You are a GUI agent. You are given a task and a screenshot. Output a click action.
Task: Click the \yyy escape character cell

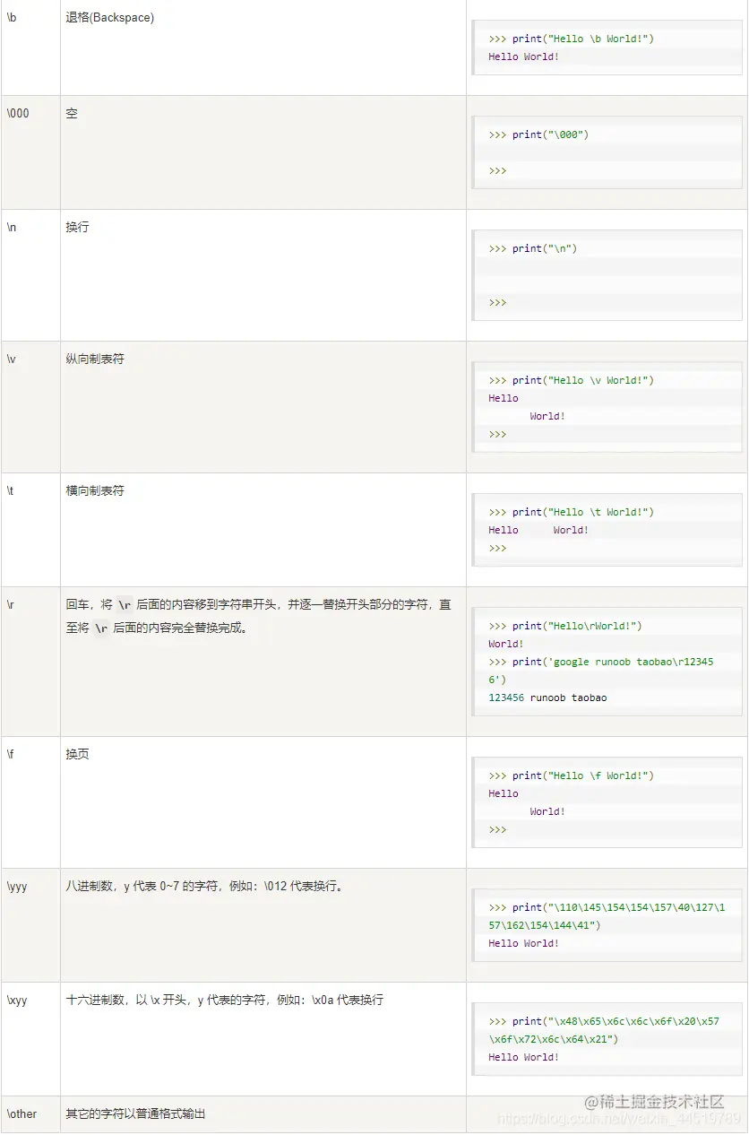(30, 925)
